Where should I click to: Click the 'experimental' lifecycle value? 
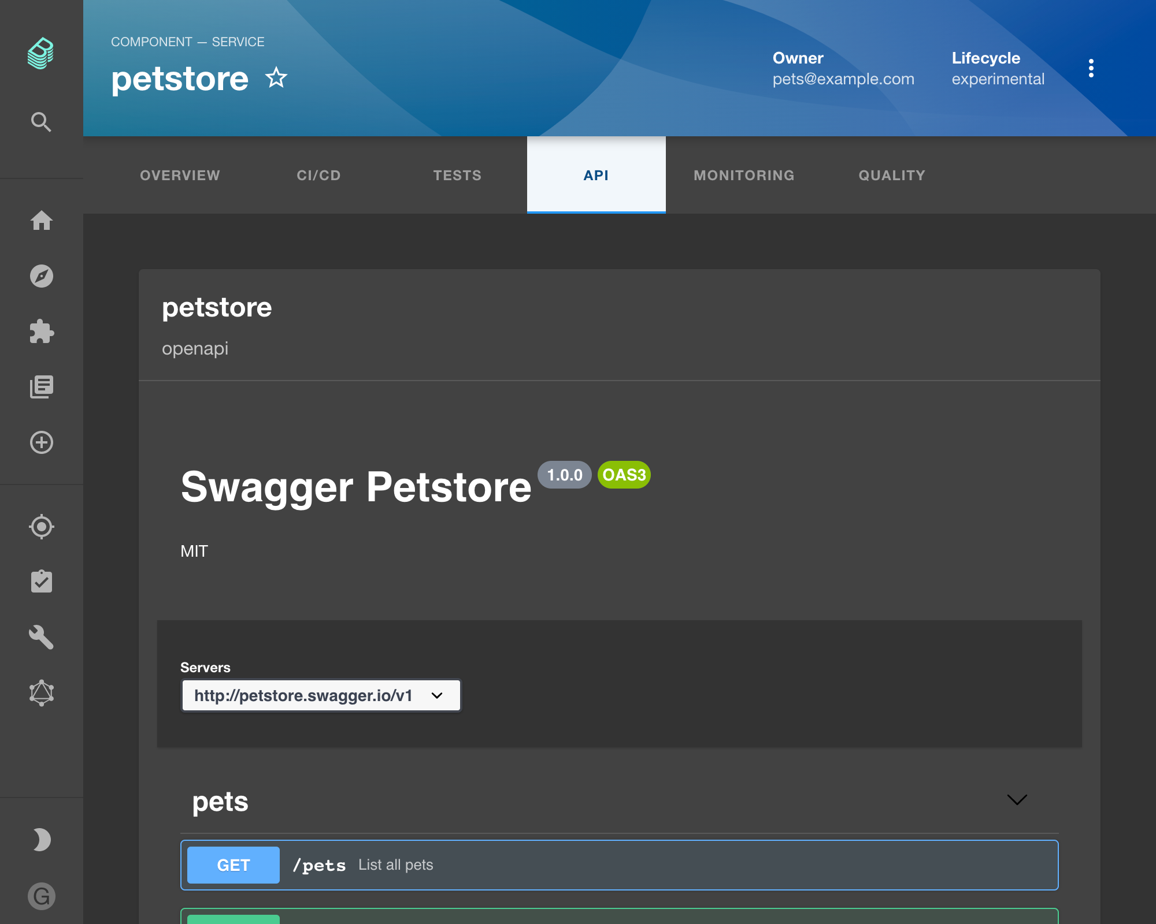pyautogui.click(x=998, y=79)
